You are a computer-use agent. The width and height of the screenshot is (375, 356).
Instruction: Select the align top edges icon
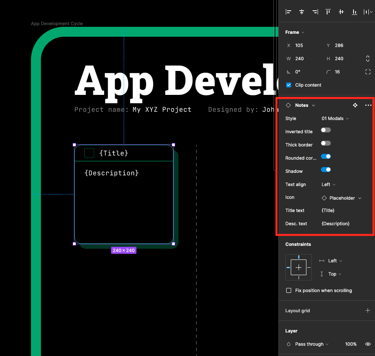tap(328, 12)
